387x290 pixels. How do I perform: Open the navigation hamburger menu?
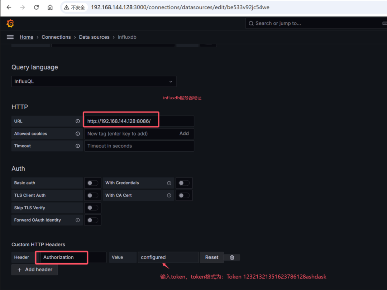(10, 37)
